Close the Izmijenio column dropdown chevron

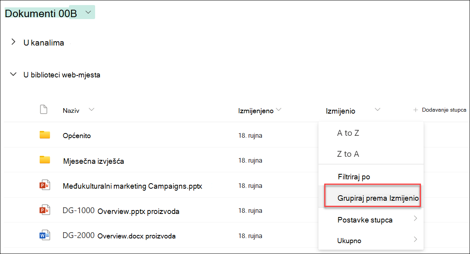[377, 110]
